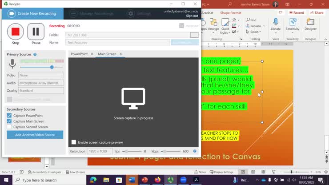Click the Dictate microphone icon
The image size is (329, 185).
(x=276, y=22)
